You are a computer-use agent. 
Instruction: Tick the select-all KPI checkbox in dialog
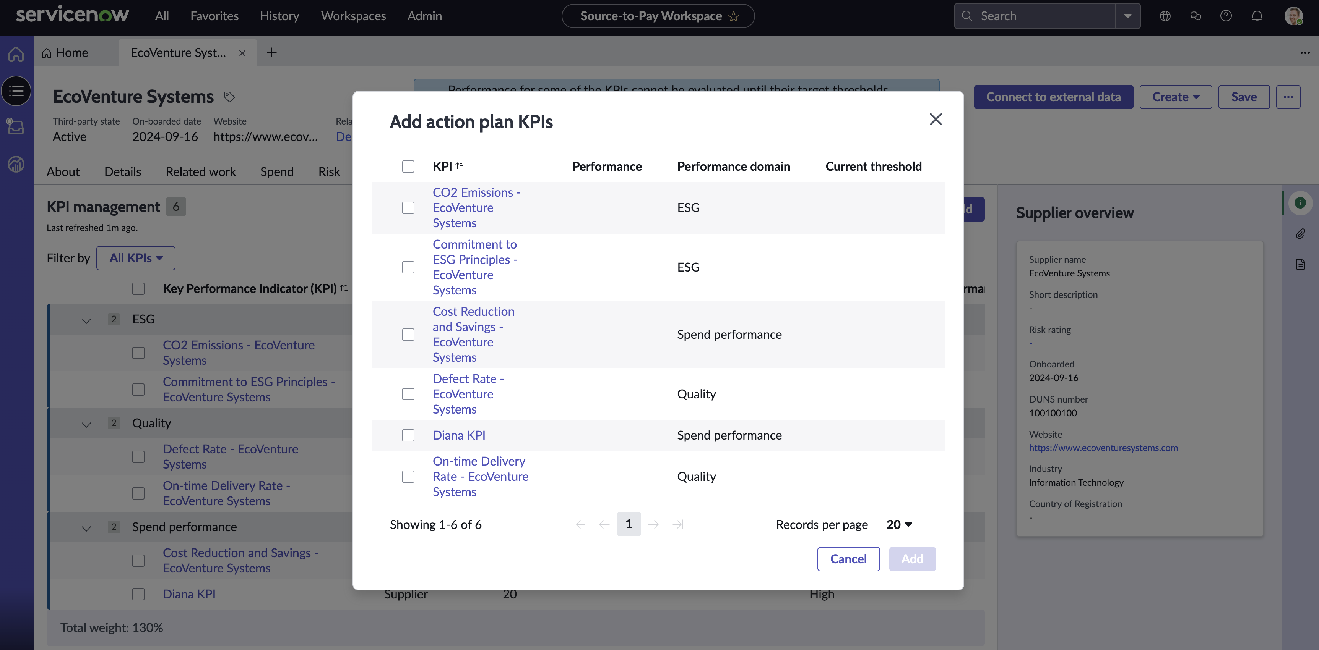coord(408,166)
